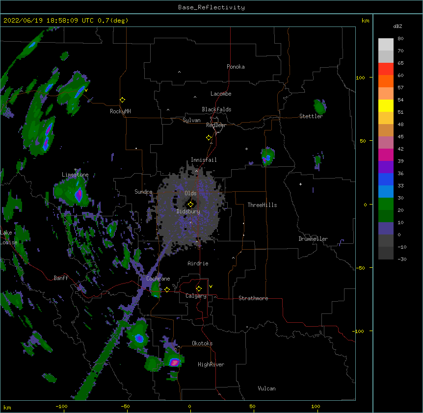Select the 80 dBZ white color swatch
Image resolution: width=423 pixels, height=413 pixels.
coord(386,45)
